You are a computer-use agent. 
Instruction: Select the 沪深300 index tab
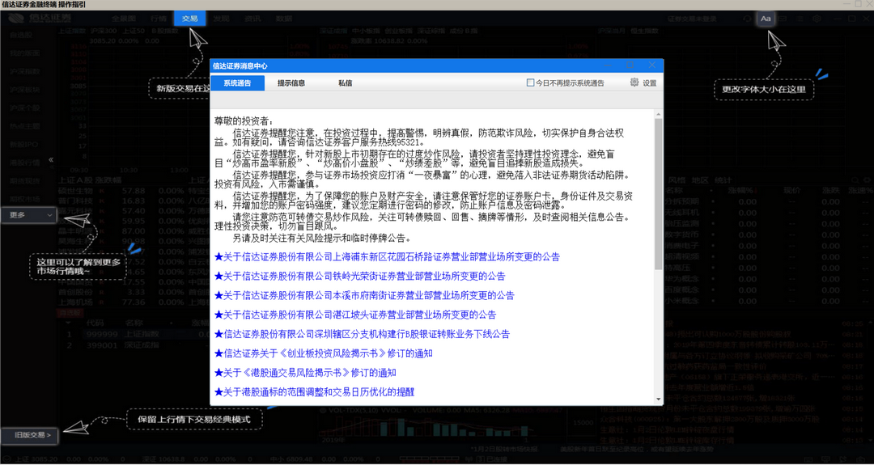point(104,32)
